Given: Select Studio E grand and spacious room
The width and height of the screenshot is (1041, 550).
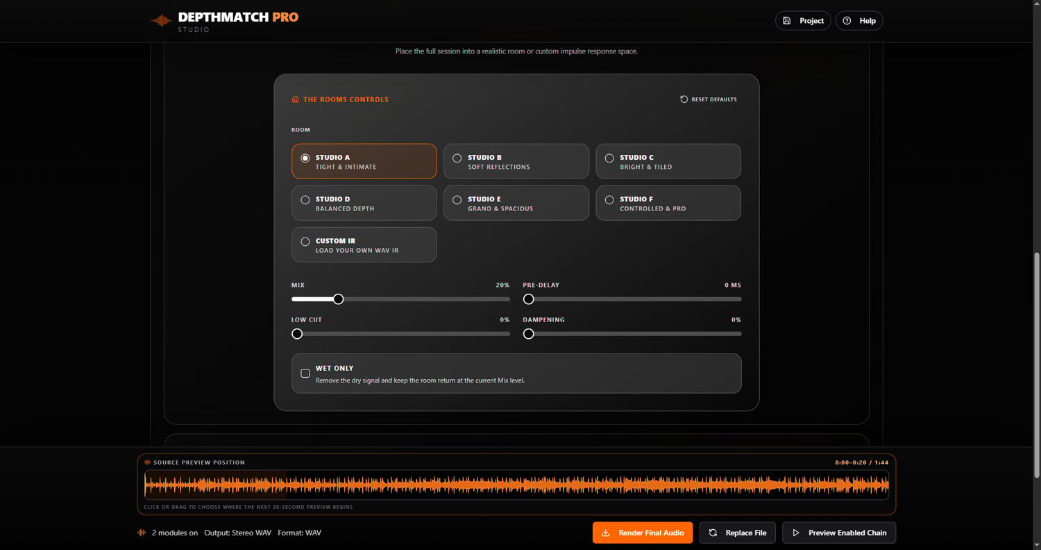Looking at the screenshot, I should tap(516, 203).
